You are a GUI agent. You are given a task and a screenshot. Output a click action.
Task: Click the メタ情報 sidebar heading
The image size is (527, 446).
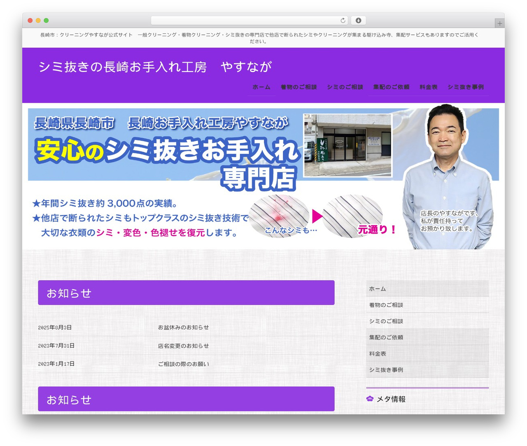pos(391,399)
